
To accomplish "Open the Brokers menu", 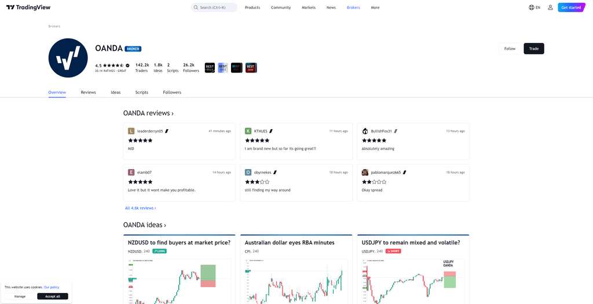I will click(353, 8).
